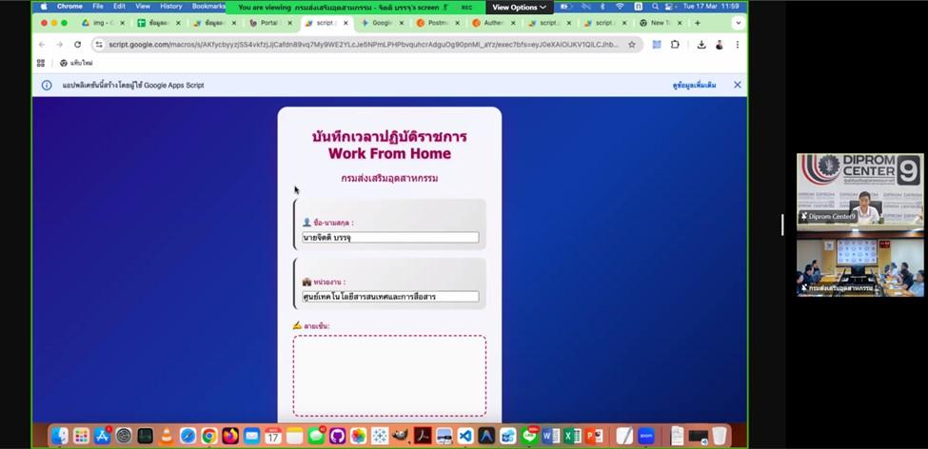Expand the Chrome tab search chevron
Screen dimensions: 928x449
pos(738,23)
